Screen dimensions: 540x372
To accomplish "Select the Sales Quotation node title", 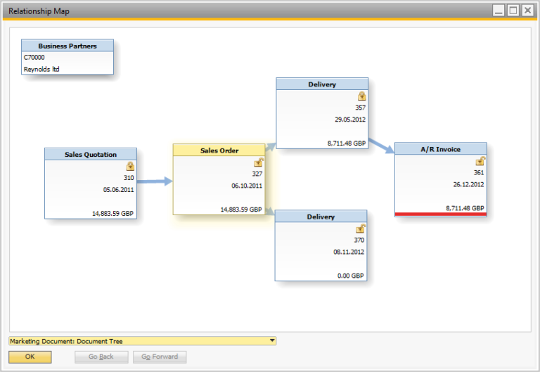I will [x=91, y=154].
